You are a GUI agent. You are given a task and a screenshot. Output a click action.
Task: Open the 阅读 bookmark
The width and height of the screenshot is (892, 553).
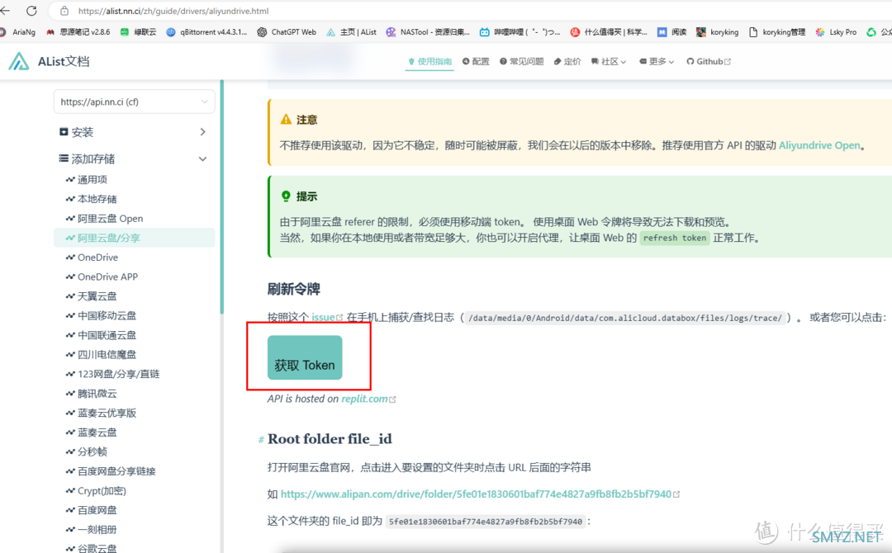click(x=671, y=32)
